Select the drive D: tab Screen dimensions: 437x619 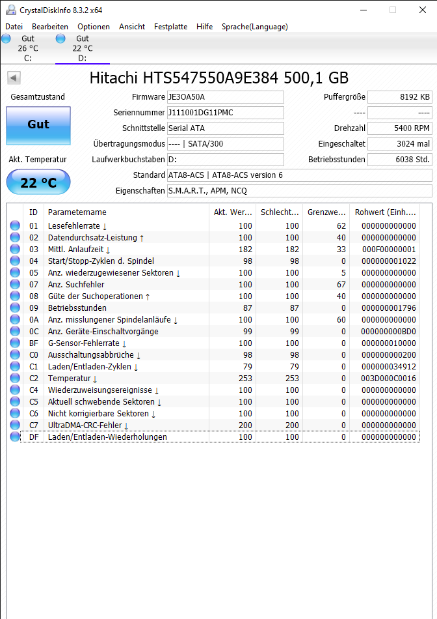point(83,48)
